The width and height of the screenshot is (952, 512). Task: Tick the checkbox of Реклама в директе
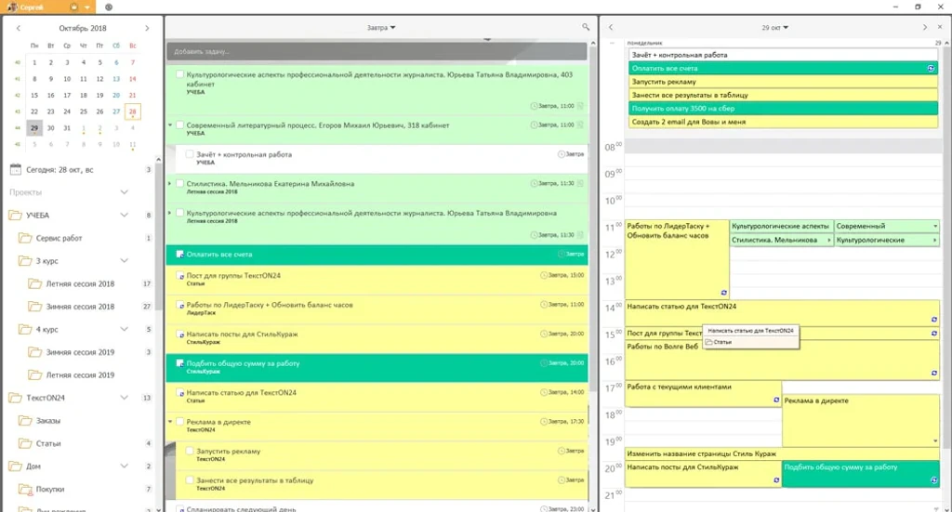pos(179,422)
